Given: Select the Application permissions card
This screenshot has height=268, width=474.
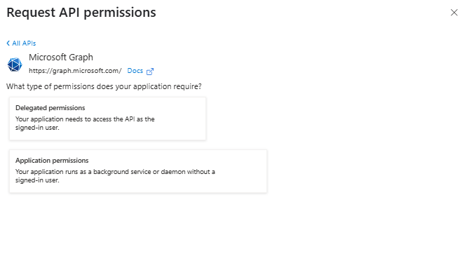Looking at the screenshot, I should coord(138,171).
